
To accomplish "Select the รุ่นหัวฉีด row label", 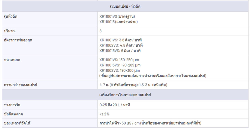I will coord(10,17).
